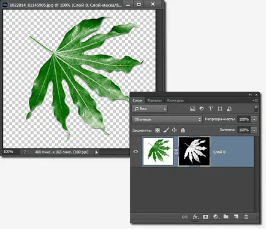The height and width of the screenshot is (229, 266).
Task: Click the Непрозрачность label
Action: (x=220, y=119)
